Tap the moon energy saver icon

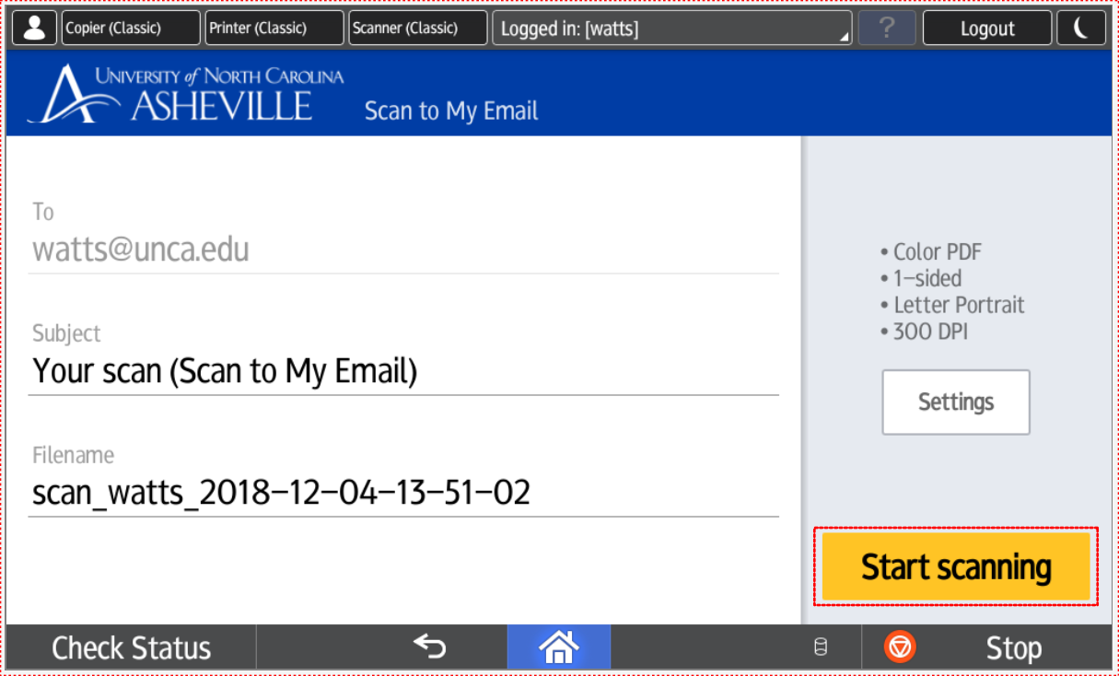tap(1083, 29)
